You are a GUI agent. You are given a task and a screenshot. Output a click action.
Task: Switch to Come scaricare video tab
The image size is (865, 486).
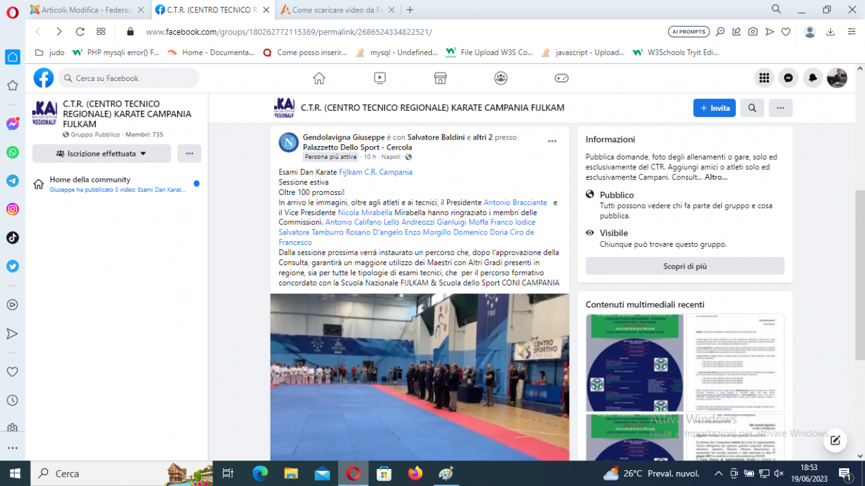pos(337,10)
